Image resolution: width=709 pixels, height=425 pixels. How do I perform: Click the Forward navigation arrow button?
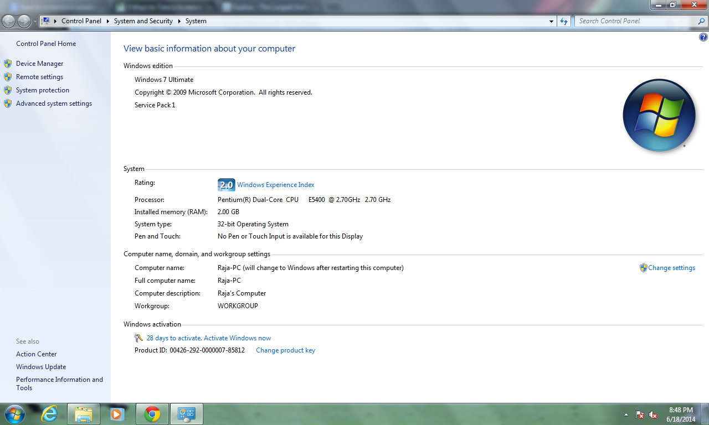point(24,21)
